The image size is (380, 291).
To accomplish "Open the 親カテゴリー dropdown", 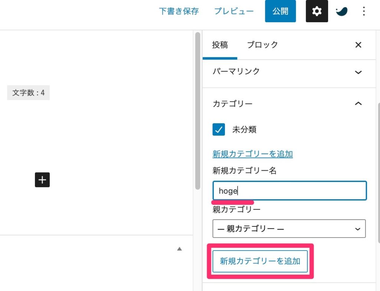I will point(289,229).
